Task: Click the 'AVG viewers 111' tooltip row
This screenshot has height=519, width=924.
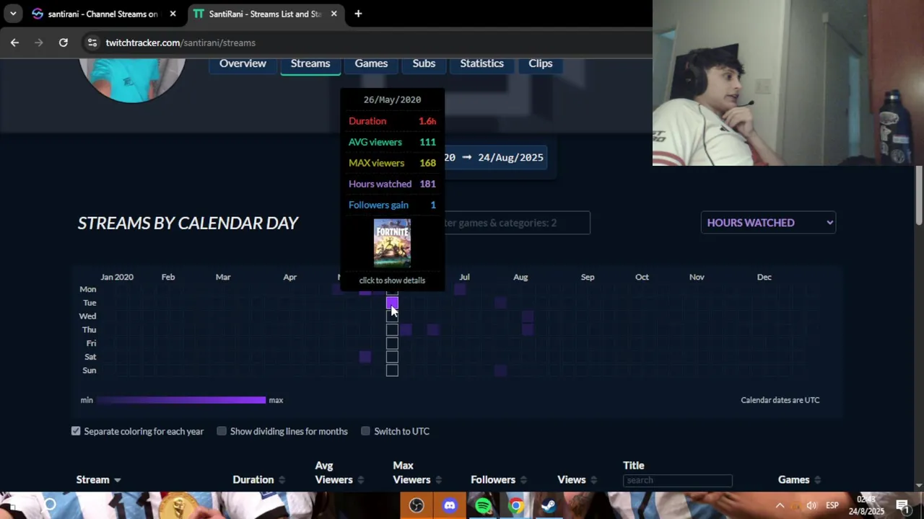Action: click(x=392, y=142)
